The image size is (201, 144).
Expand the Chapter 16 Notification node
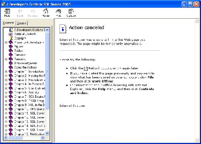[6, 134]
